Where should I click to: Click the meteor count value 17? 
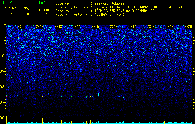pyautogui.click(x=45, y=14)
